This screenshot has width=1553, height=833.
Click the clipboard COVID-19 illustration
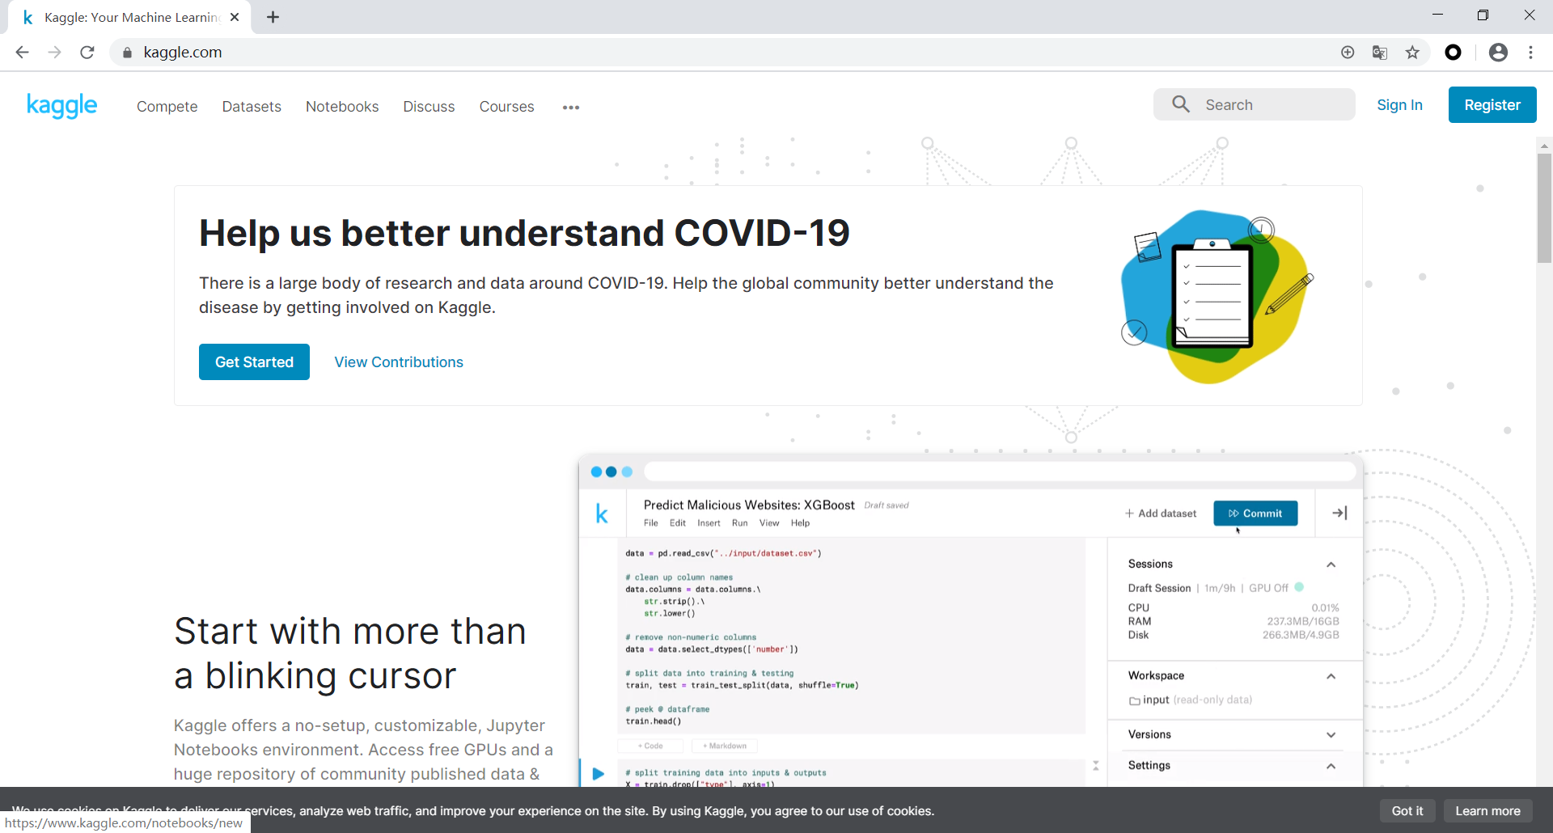point(1217,296)
